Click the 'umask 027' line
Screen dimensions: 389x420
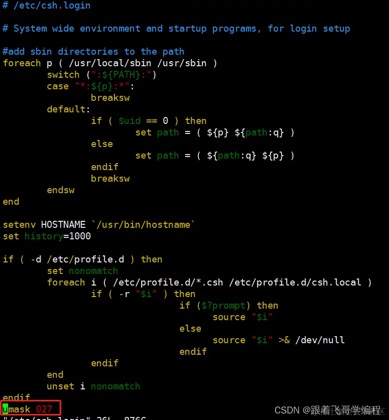(x=28, y=409)
